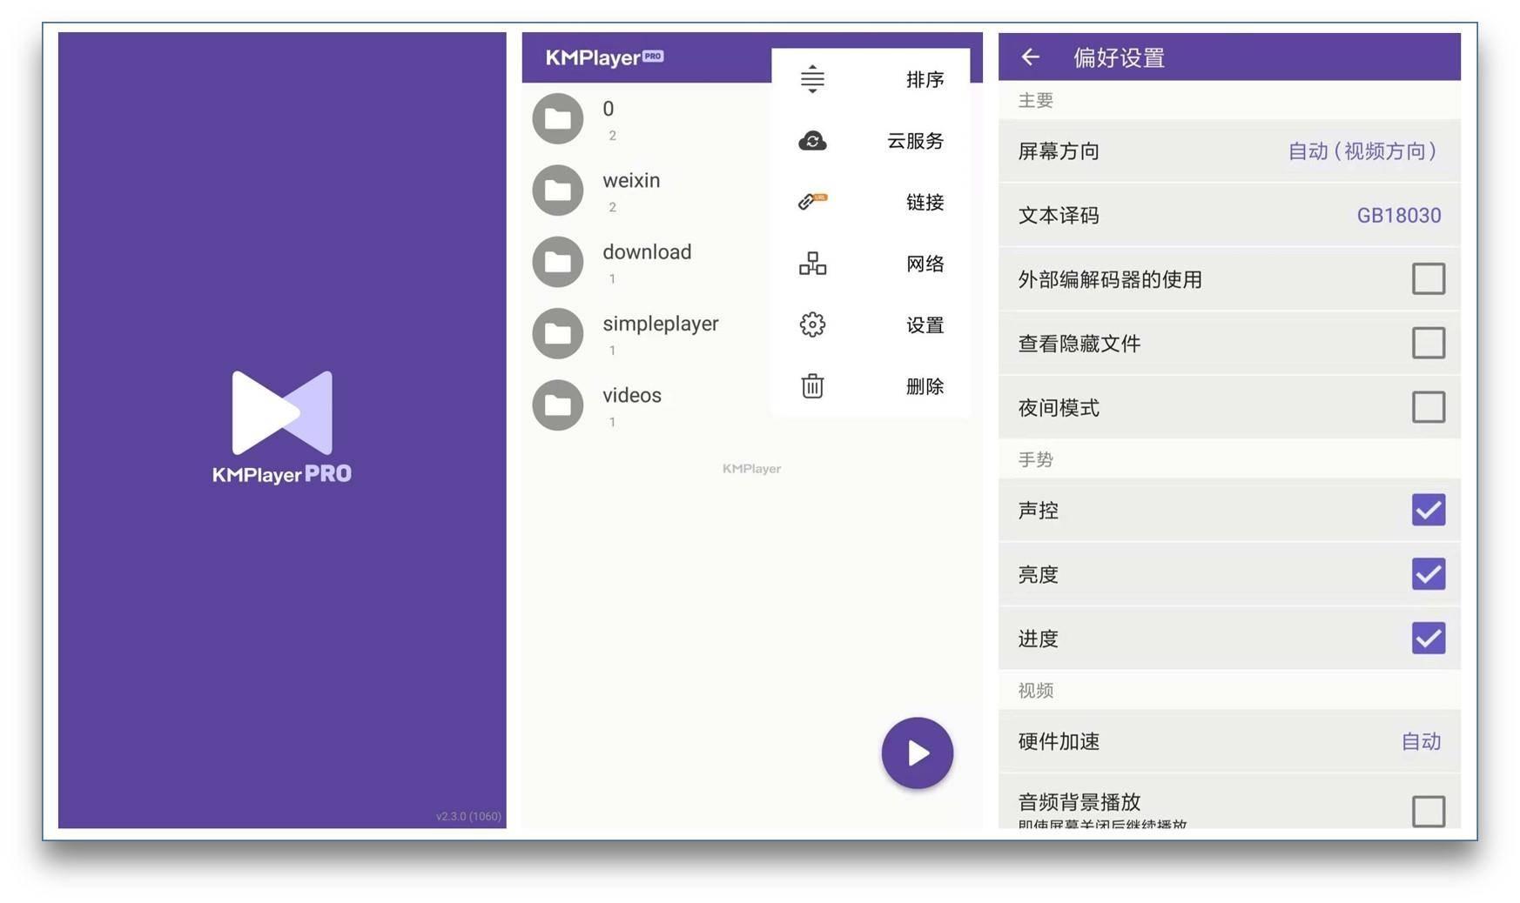Click the KMPlayer PRO header logo
Screen dimensions: 1520x903
pos(604,57)
